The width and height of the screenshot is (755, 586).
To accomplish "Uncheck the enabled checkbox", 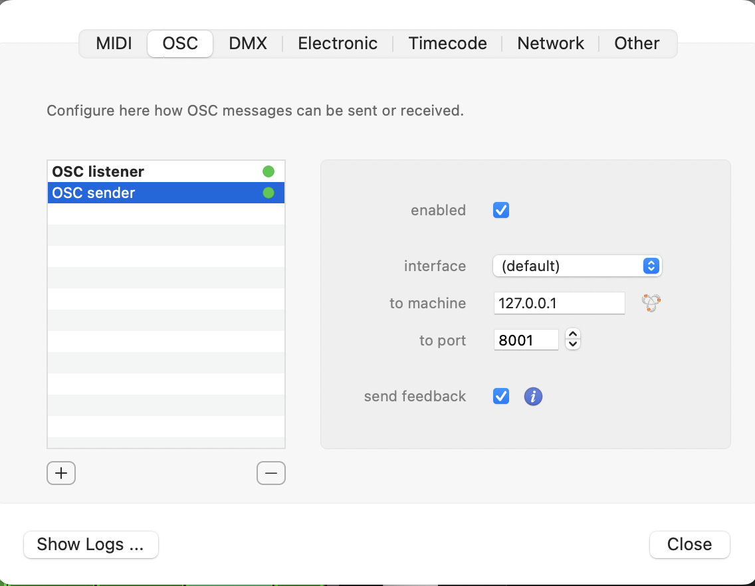I will pyautogui.click(x=501, y=211).
